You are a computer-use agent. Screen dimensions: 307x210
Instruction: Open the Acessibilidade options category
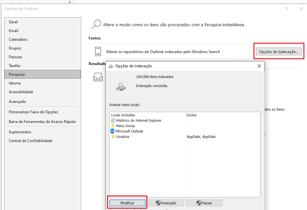click(43, 92)
